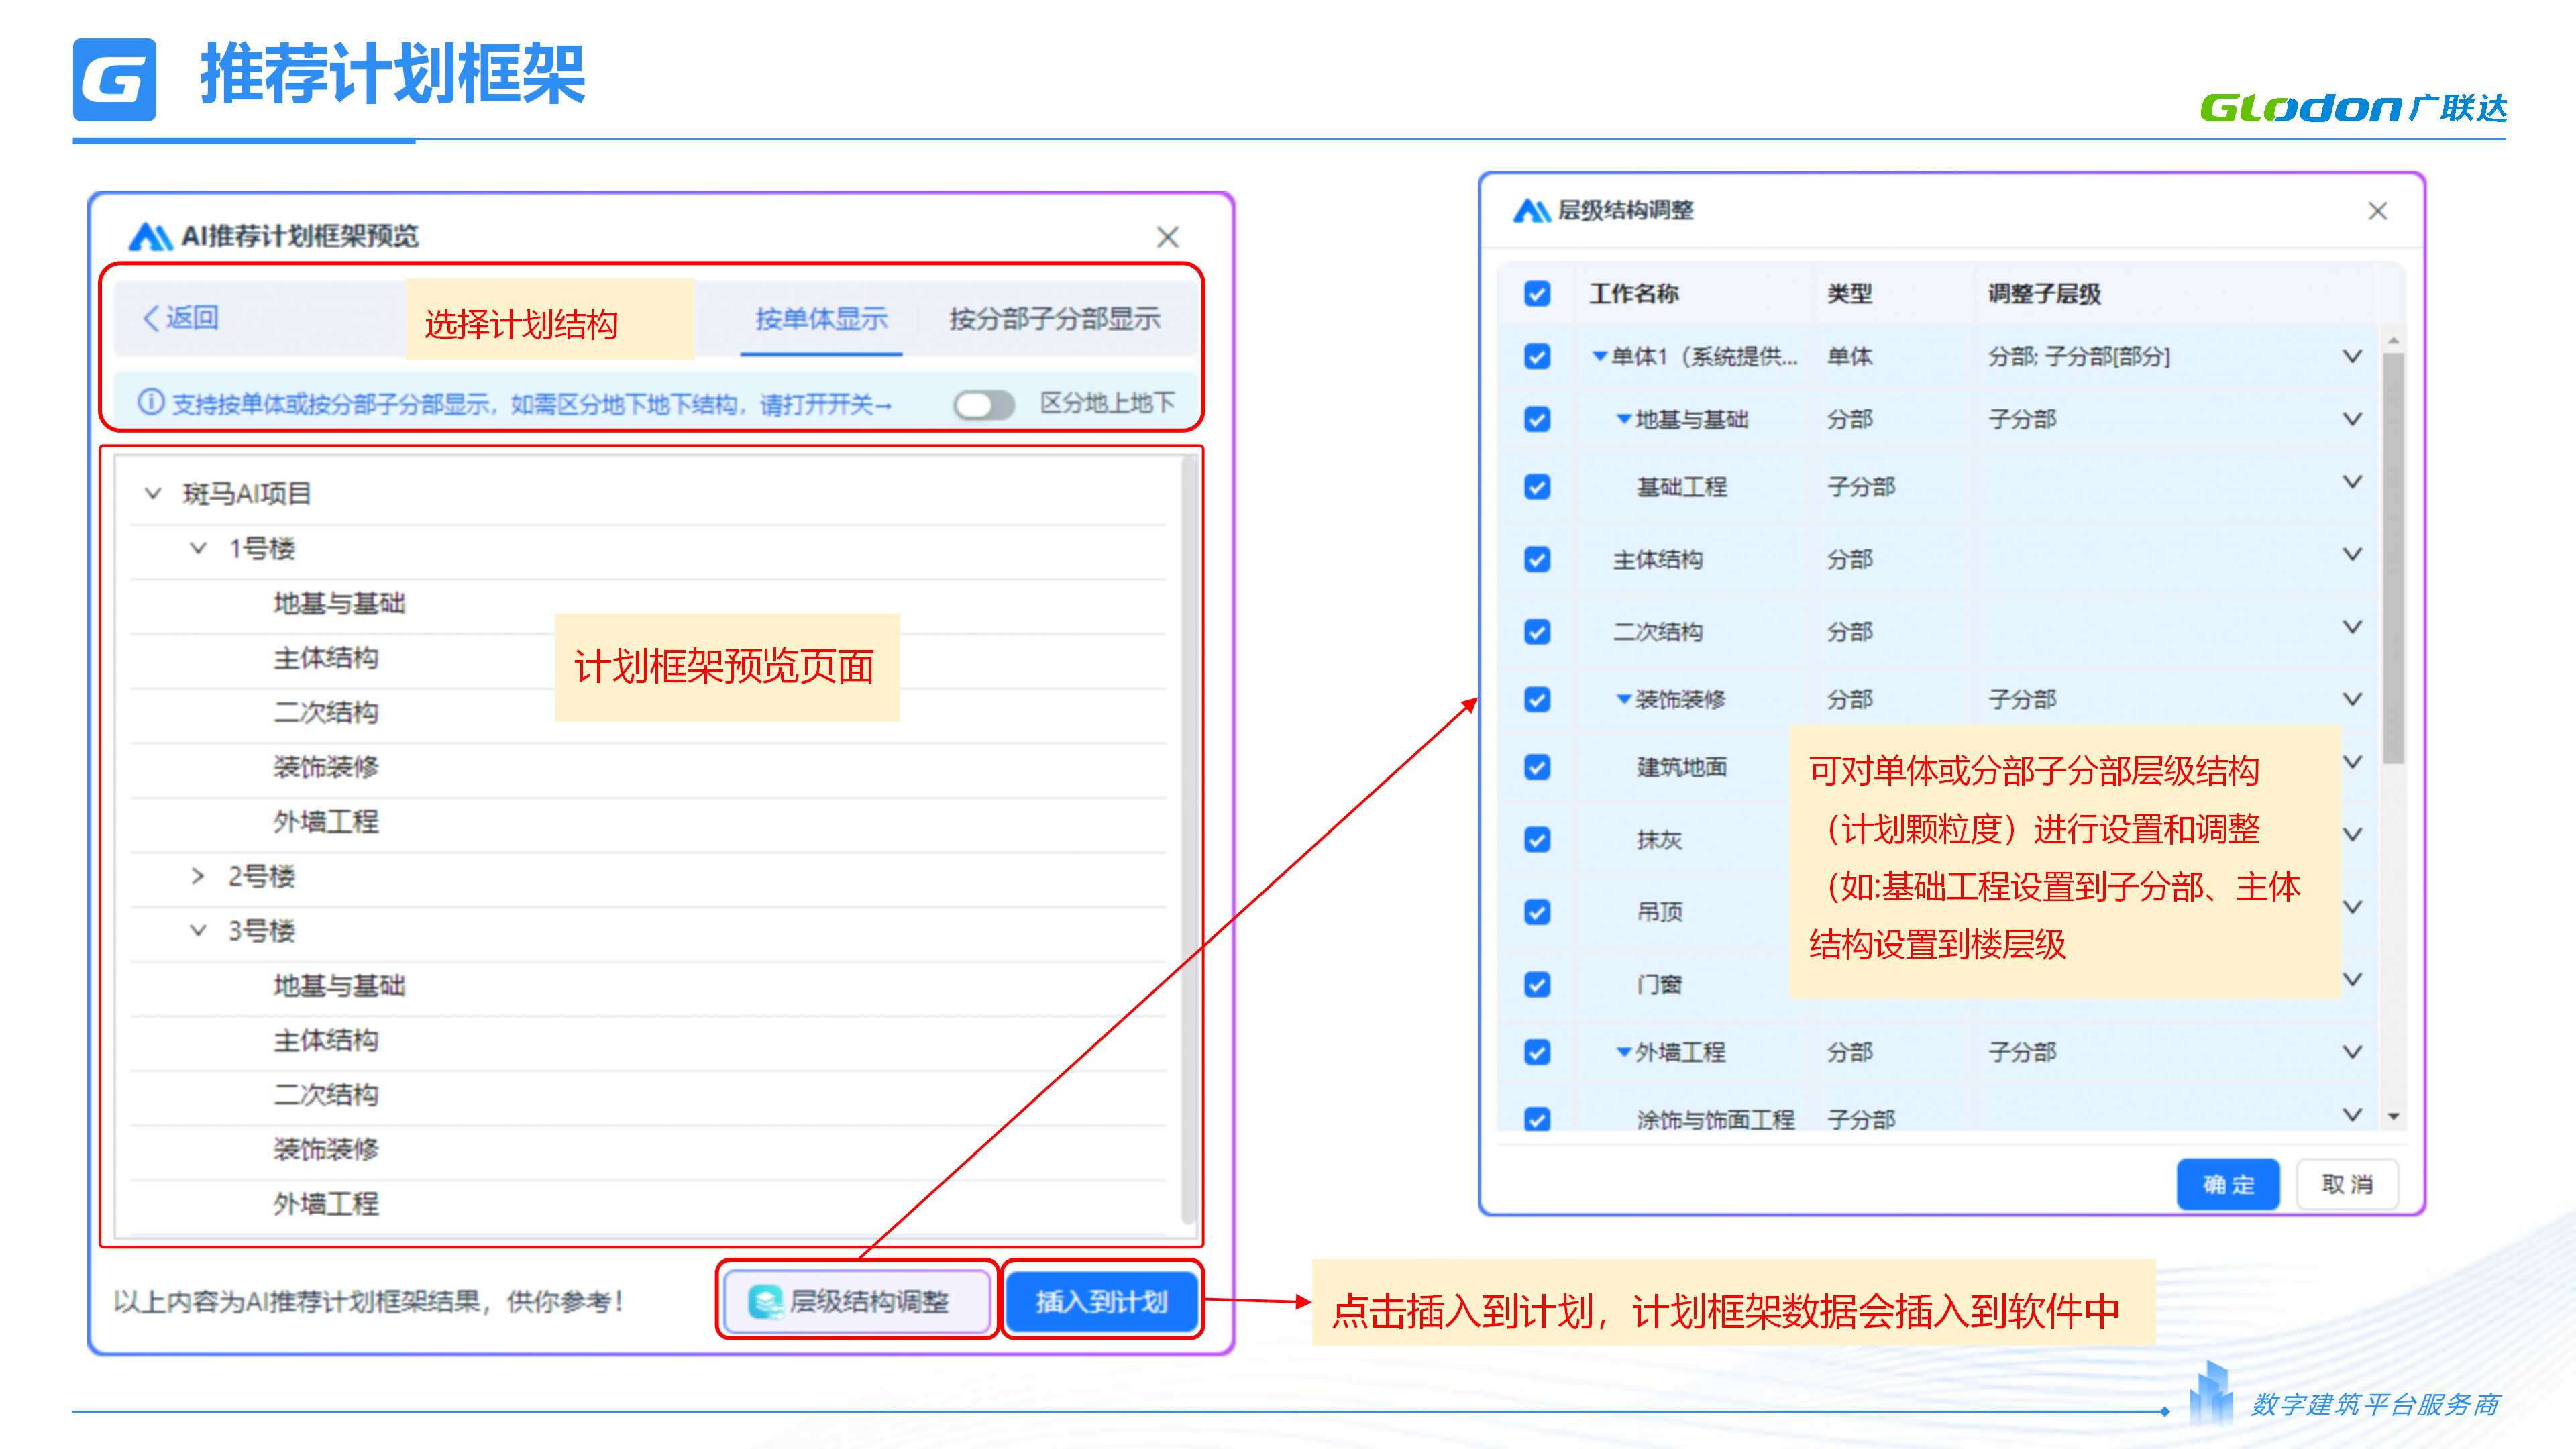Switch to 按单体显示 tab
2576x1449 pixels.
821,319
